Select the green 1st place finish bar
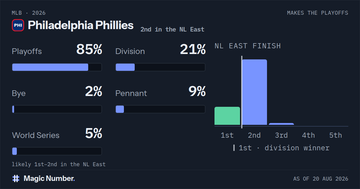 [x=227, y=116]
